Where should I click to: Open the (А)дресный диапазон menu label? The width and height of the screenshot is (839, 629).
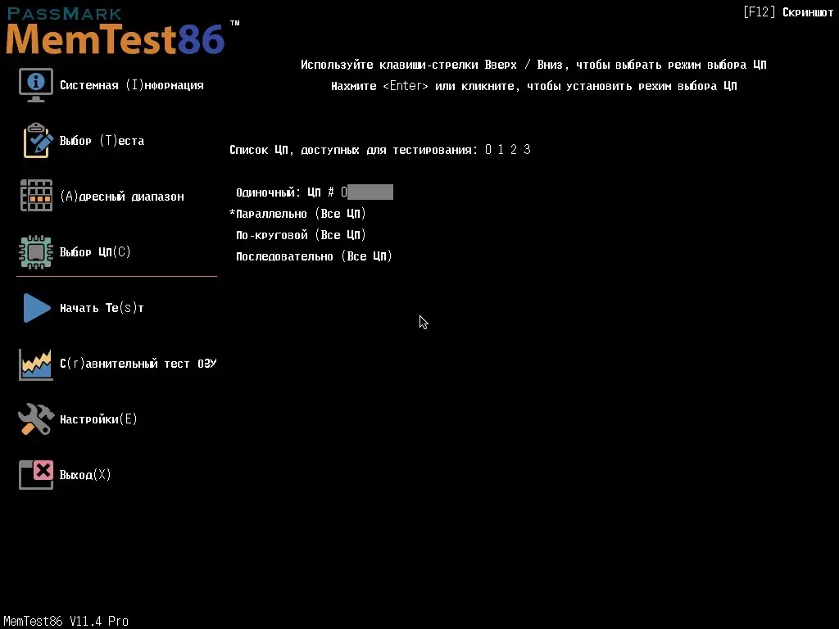[x=122, y=197]
